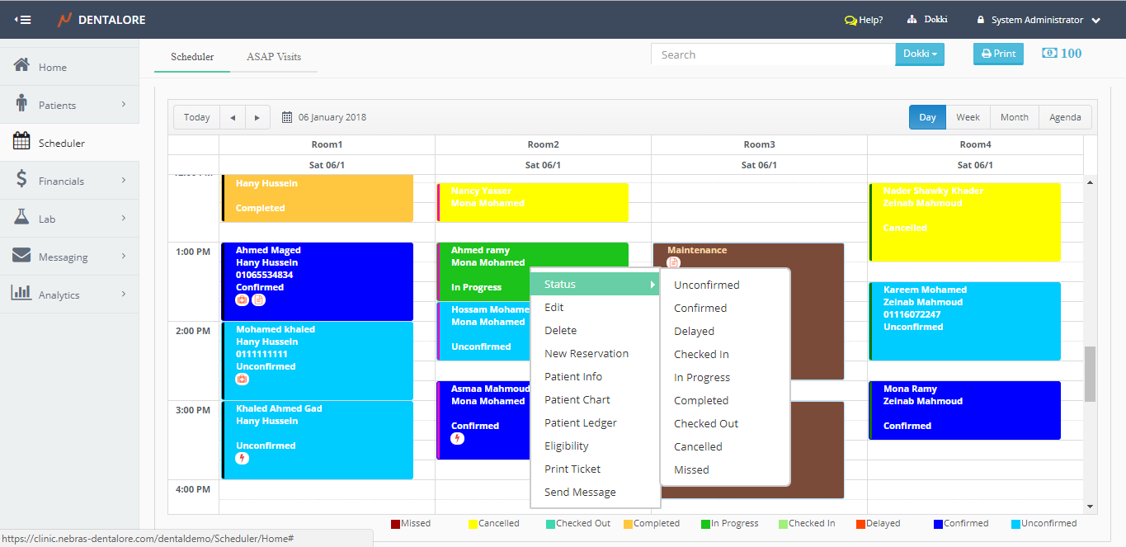
Task: Click the hamburger menu collapse icon
Action: coord(22,20)
